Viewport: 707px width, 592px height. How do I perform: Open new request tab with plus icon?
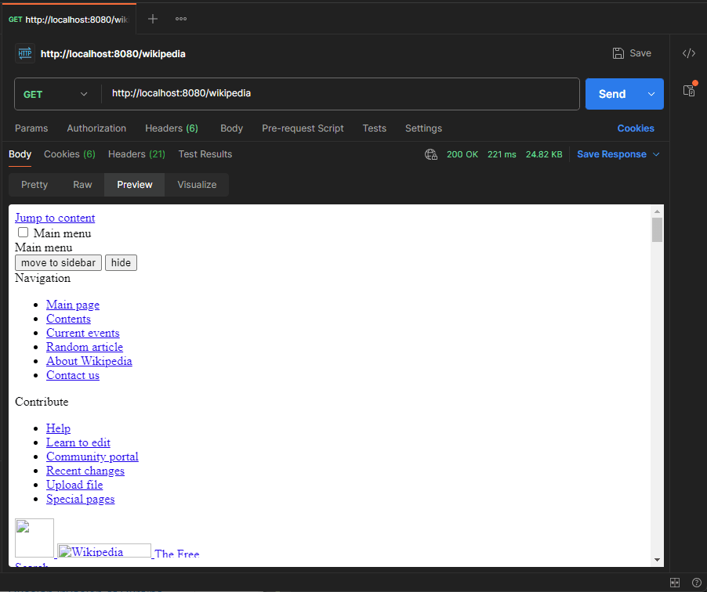tap(153, 19)
